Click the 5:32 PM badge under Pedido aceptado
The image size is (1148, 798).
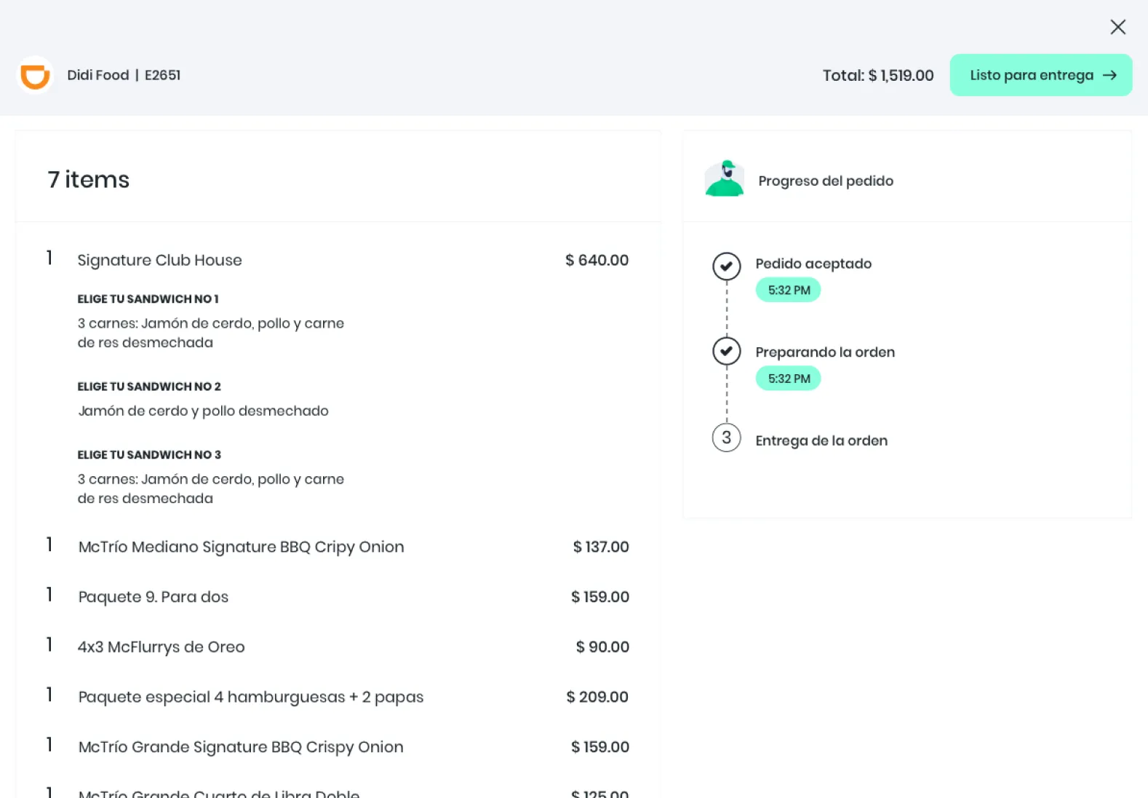pos(789,290)
